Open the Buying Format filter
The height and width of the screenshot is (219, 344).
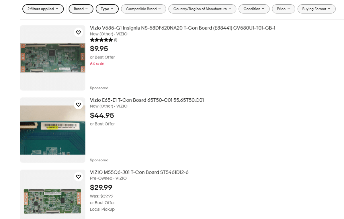coord(316,9)
